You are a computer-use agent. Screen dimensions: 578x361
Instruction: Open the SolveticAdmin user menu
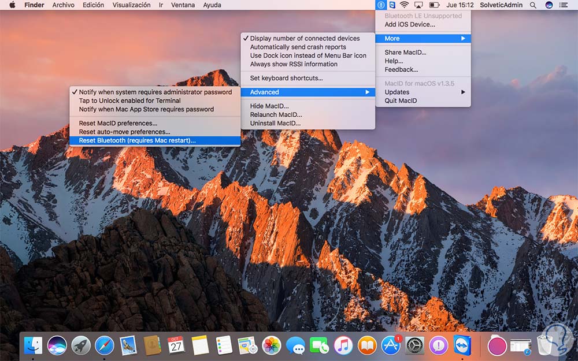501,5
